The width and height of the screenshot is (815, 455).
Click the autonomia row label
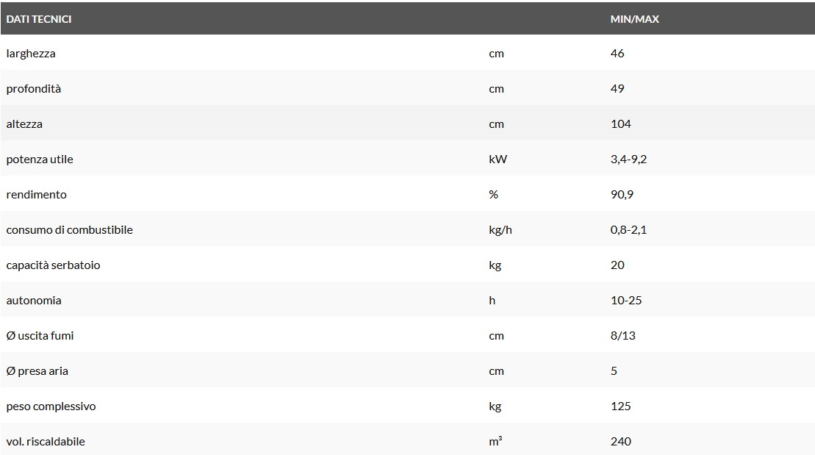(34, 301)
